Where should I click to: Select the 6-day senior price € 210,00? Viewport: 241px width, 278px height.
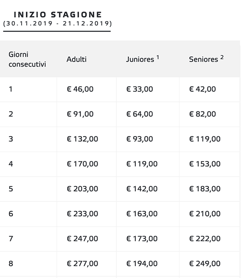point(205,214)
